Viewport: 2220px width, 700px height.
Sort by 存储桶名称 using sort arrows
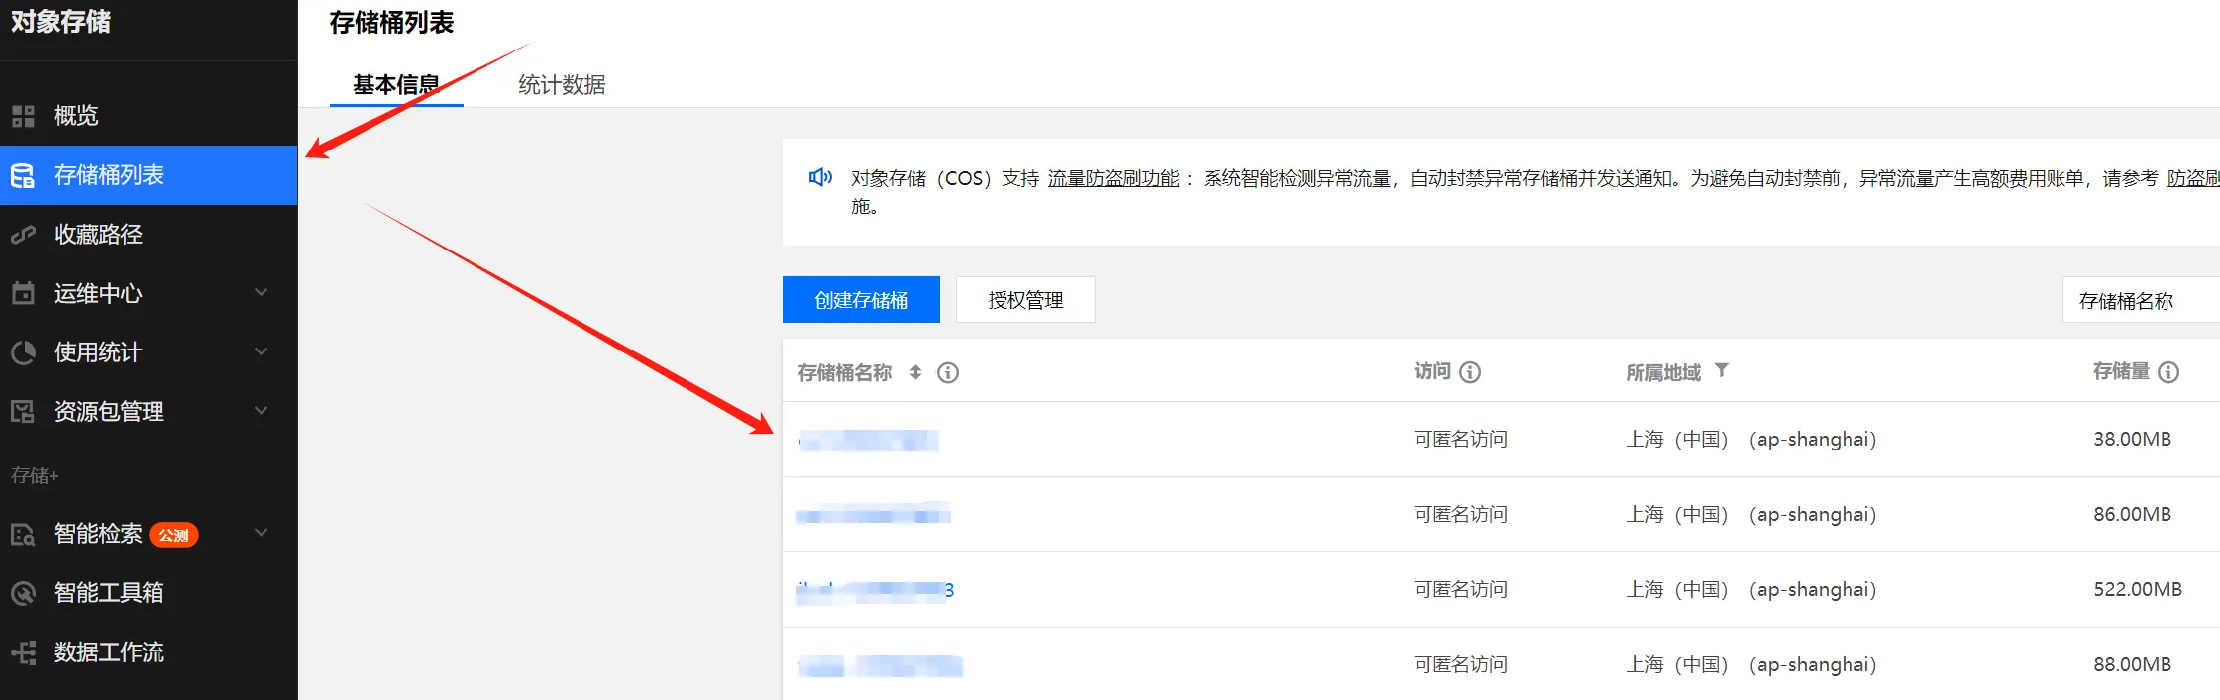(x=915, y=372)
